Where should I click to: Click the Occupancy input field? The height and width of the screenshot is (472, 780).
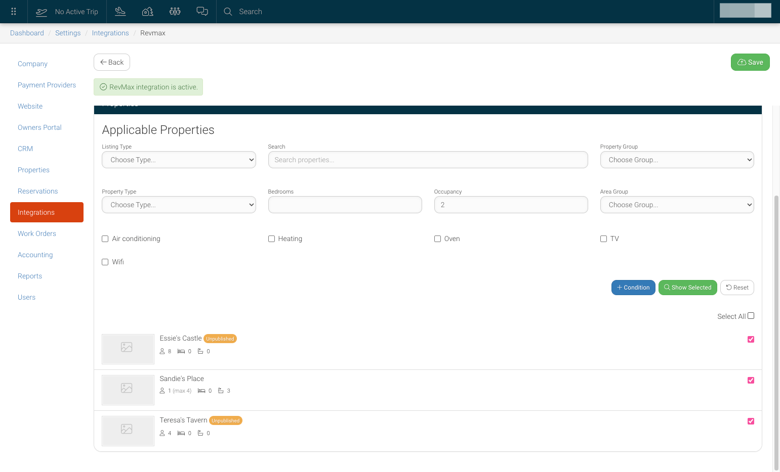511,205
